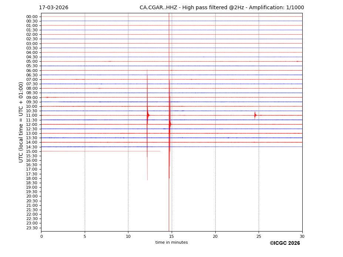Select the large spike near minute 15 at 12:00
This screenshot has height=257, width=343.
170,124
